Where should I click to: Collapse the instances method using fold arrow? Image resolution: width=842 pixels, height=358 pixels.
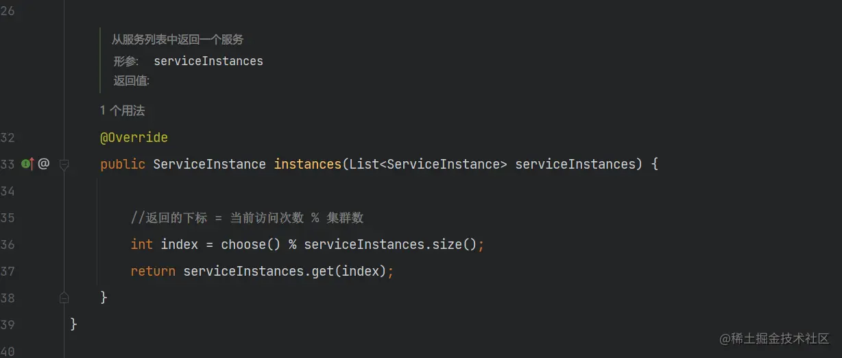click(x=64, y=165)
